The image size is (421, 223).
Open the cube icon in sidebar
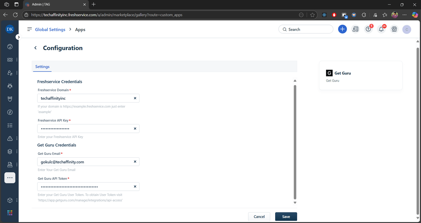(x=10, y=200)
